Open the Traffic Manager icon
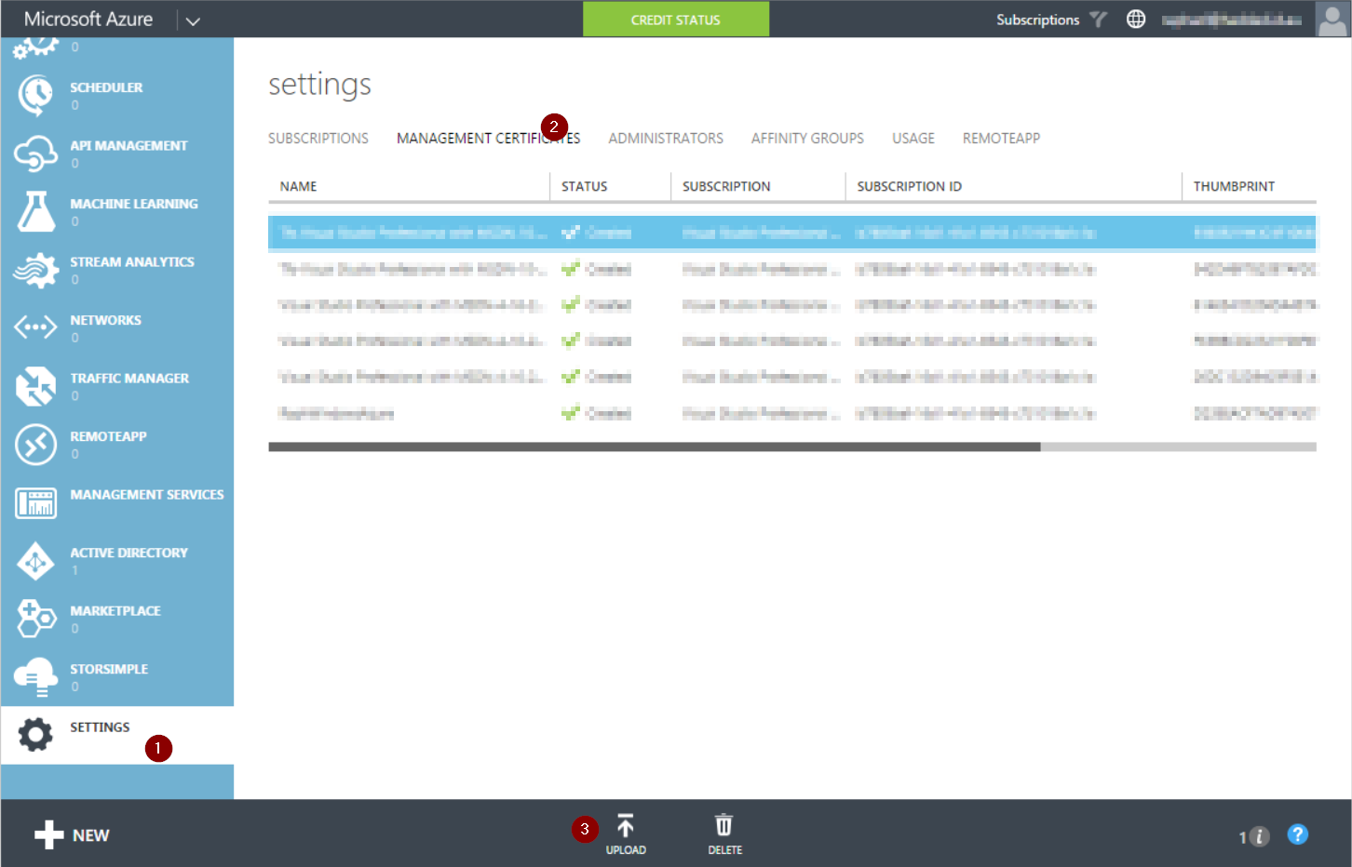This screenshot has height=867, width=1352. pos(35,386)
